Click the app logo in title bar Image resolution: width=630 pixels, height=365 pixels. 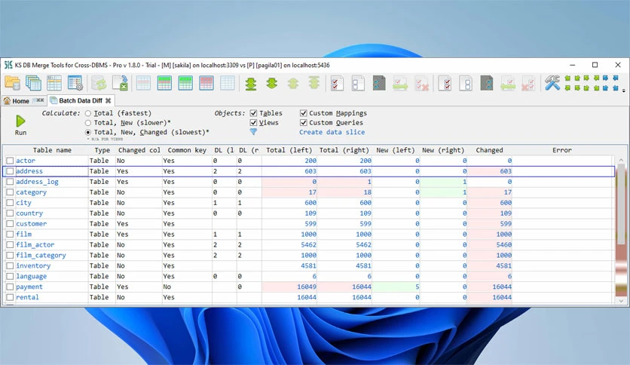click(x=8, y=65)
